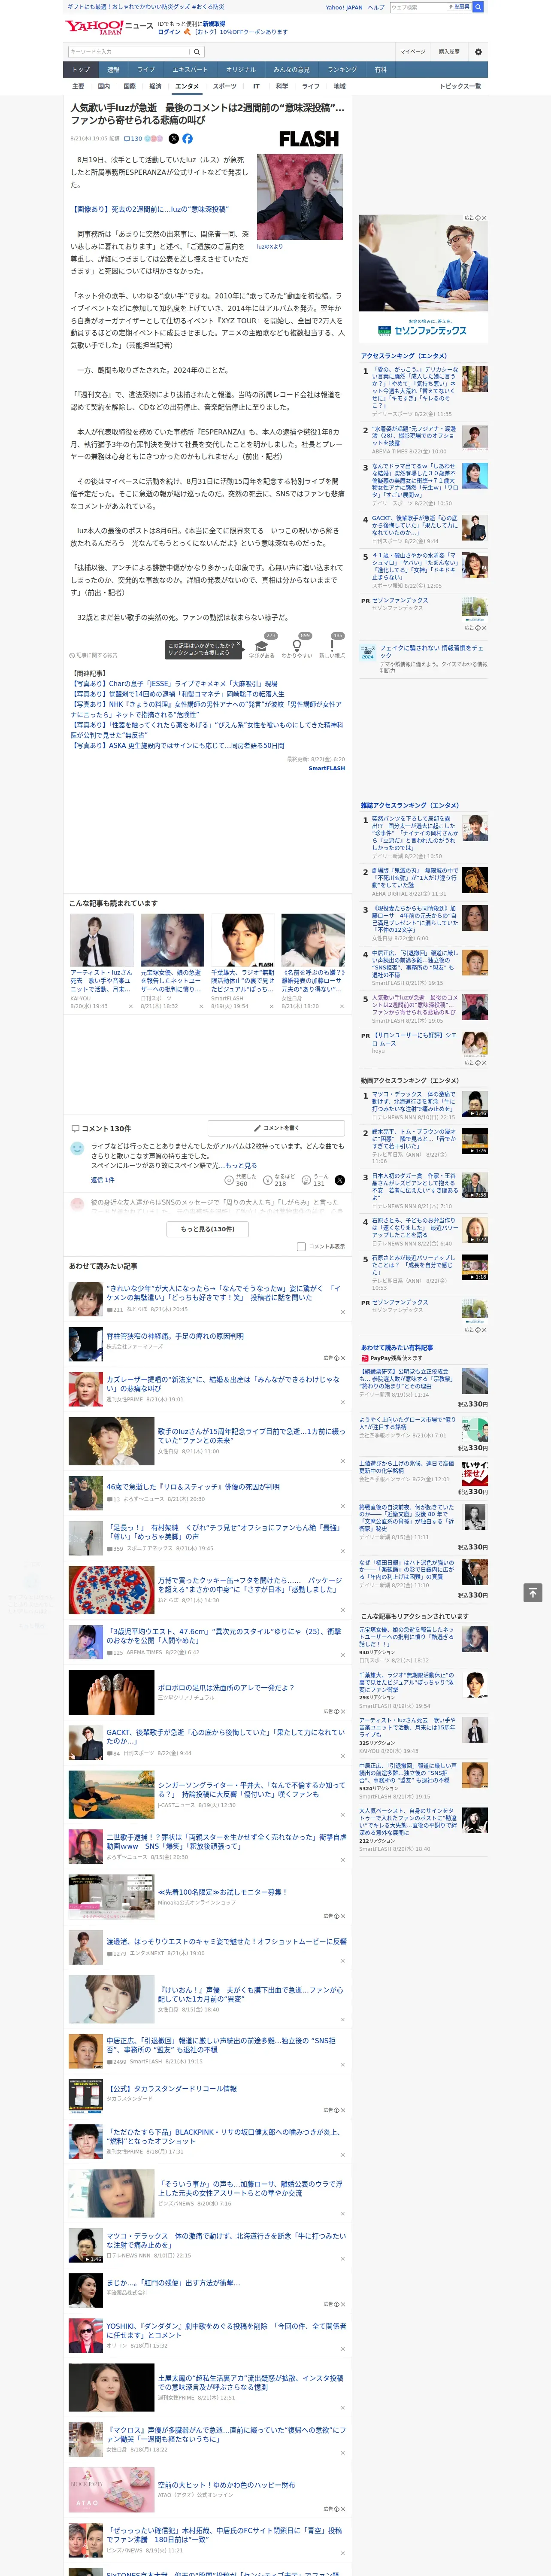Open 千葉雄大 recommended article thumbnail
This screenshot has width=551, height=2576.
click(x=242, y=940)
